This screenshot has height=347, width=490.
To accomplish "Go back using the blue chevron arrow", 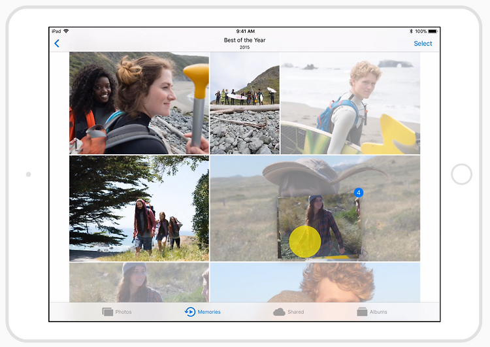I will (x=57, y=43).
